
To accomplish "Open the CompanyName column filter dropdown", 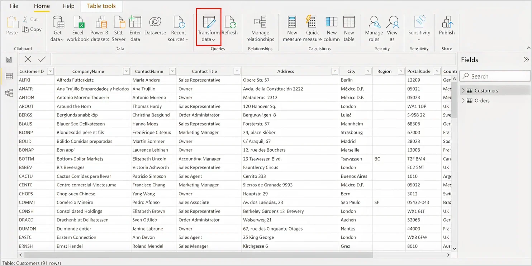I will [126, 71].
